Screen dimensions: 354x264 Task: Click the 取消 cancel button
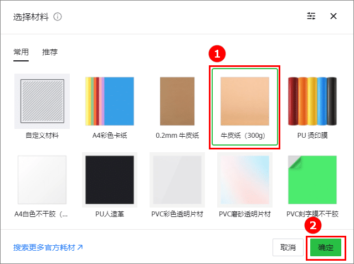(288, 247)
